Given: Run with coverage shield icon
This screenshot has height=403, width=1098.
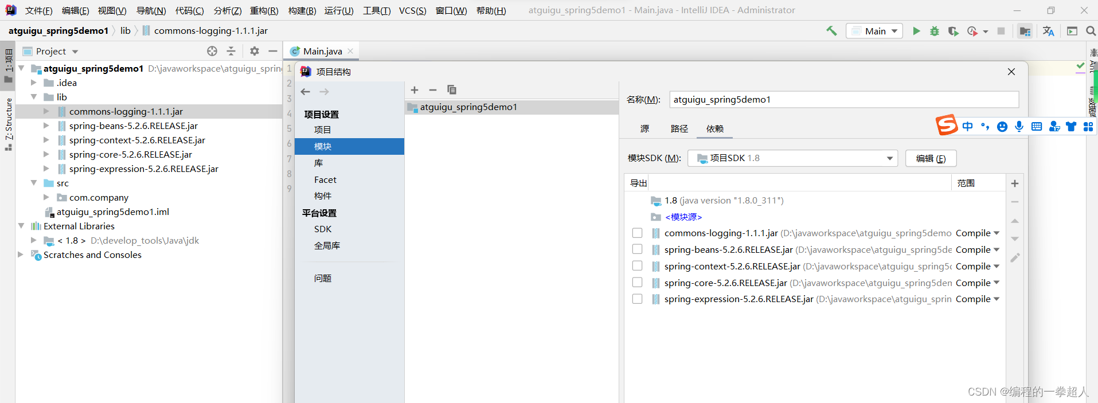Looking at the screenshot, I should [953, 31].
